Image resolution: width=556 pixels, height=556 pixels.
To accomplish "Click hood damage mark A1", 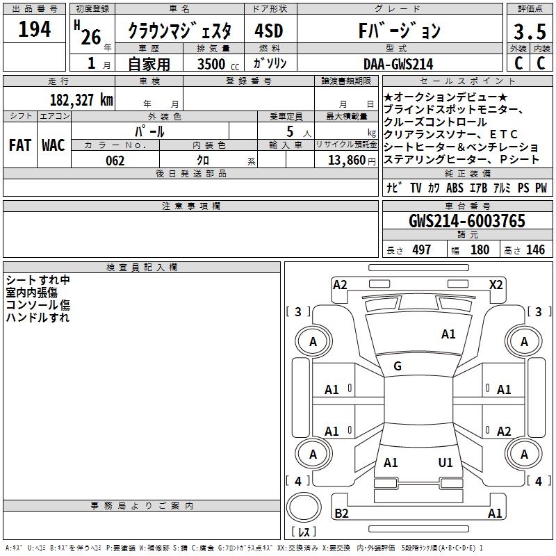I will (x=448, y=334).
